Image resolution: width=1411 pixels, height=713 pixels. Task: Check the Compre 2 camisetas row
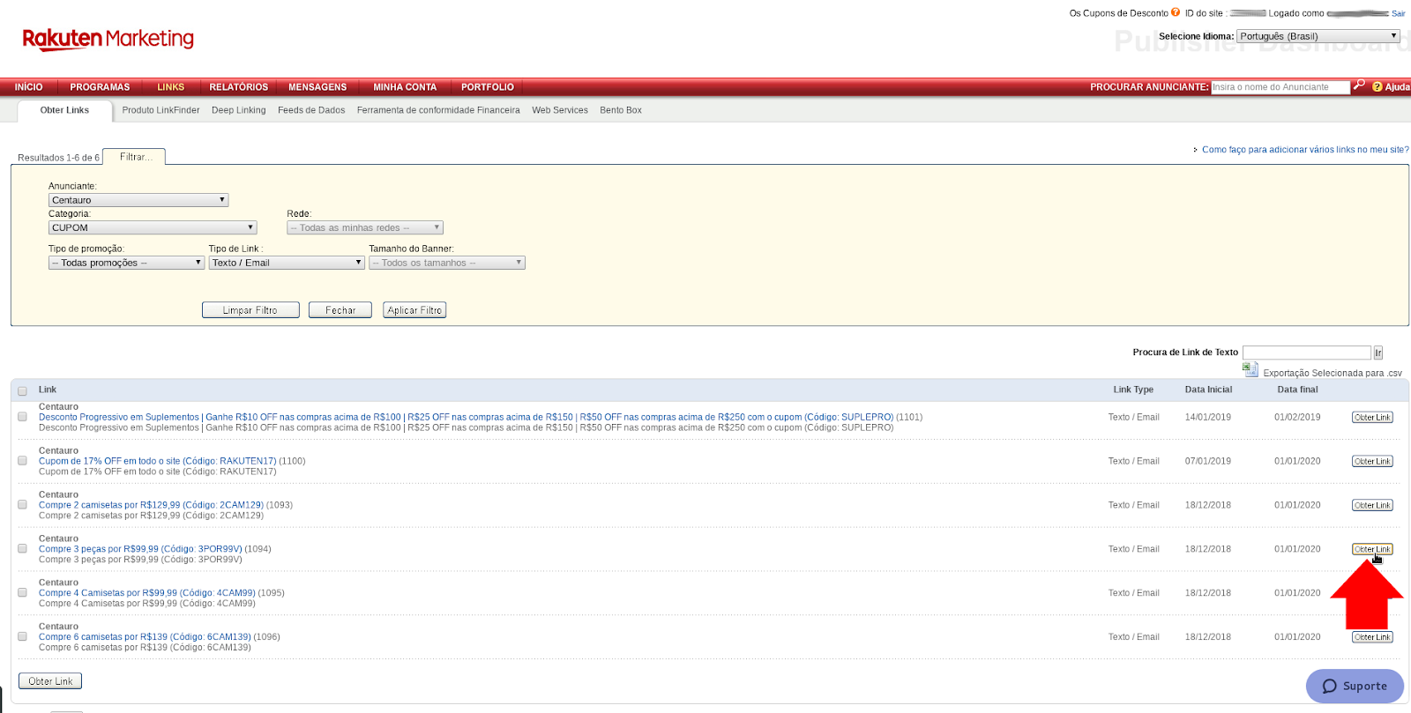tap(23, 505)
